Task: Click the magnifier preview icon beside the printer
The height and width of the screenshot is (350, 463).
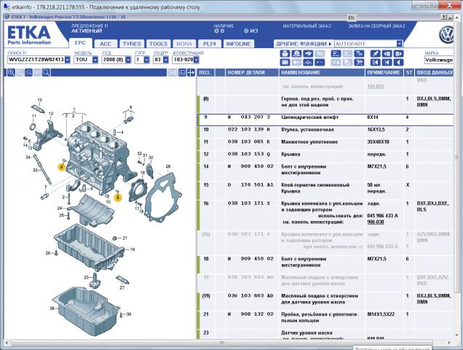Action: (x=296, y=53)
